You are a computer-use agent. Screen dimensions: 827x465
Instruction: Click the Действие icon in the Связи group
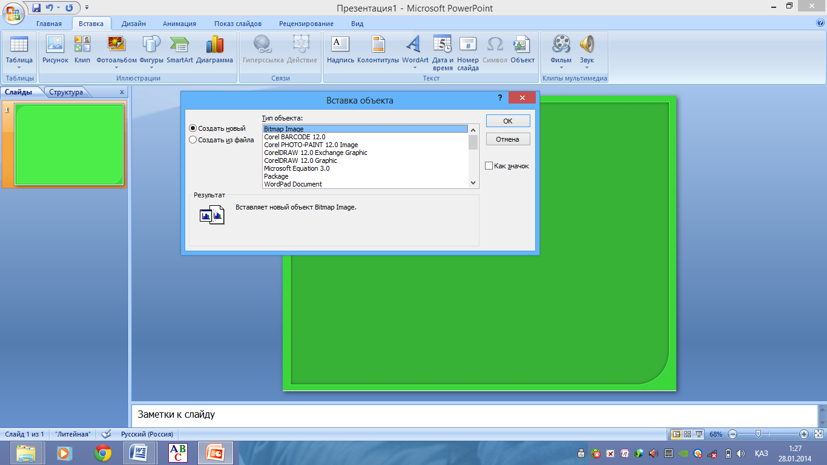coord(301,49)
